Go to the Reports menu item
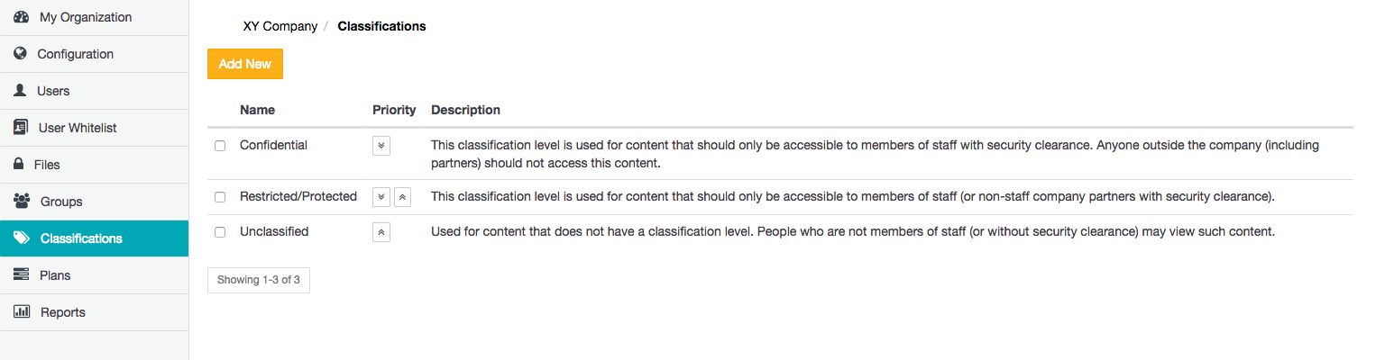1385x360 pixels. click(62, 312)
